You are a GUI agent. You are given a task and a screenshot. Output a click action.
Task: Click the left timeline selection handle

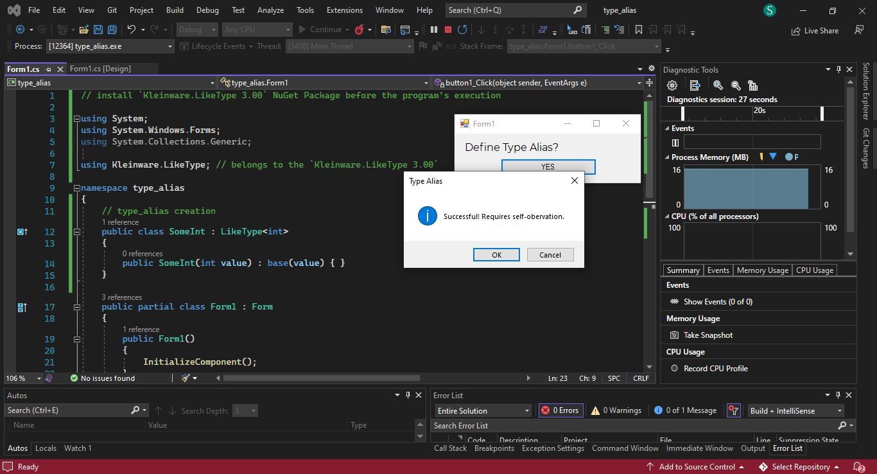coord(682,114)
